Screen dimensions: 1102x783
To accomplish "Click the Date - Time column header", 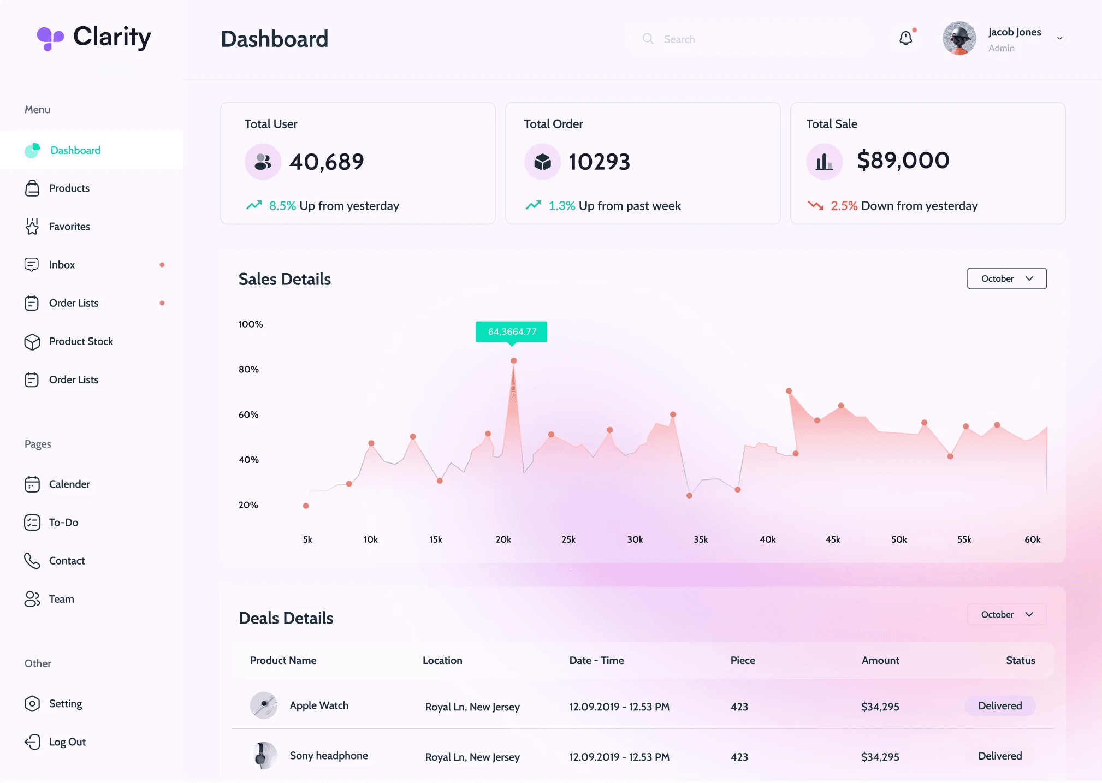I will 596,660.
